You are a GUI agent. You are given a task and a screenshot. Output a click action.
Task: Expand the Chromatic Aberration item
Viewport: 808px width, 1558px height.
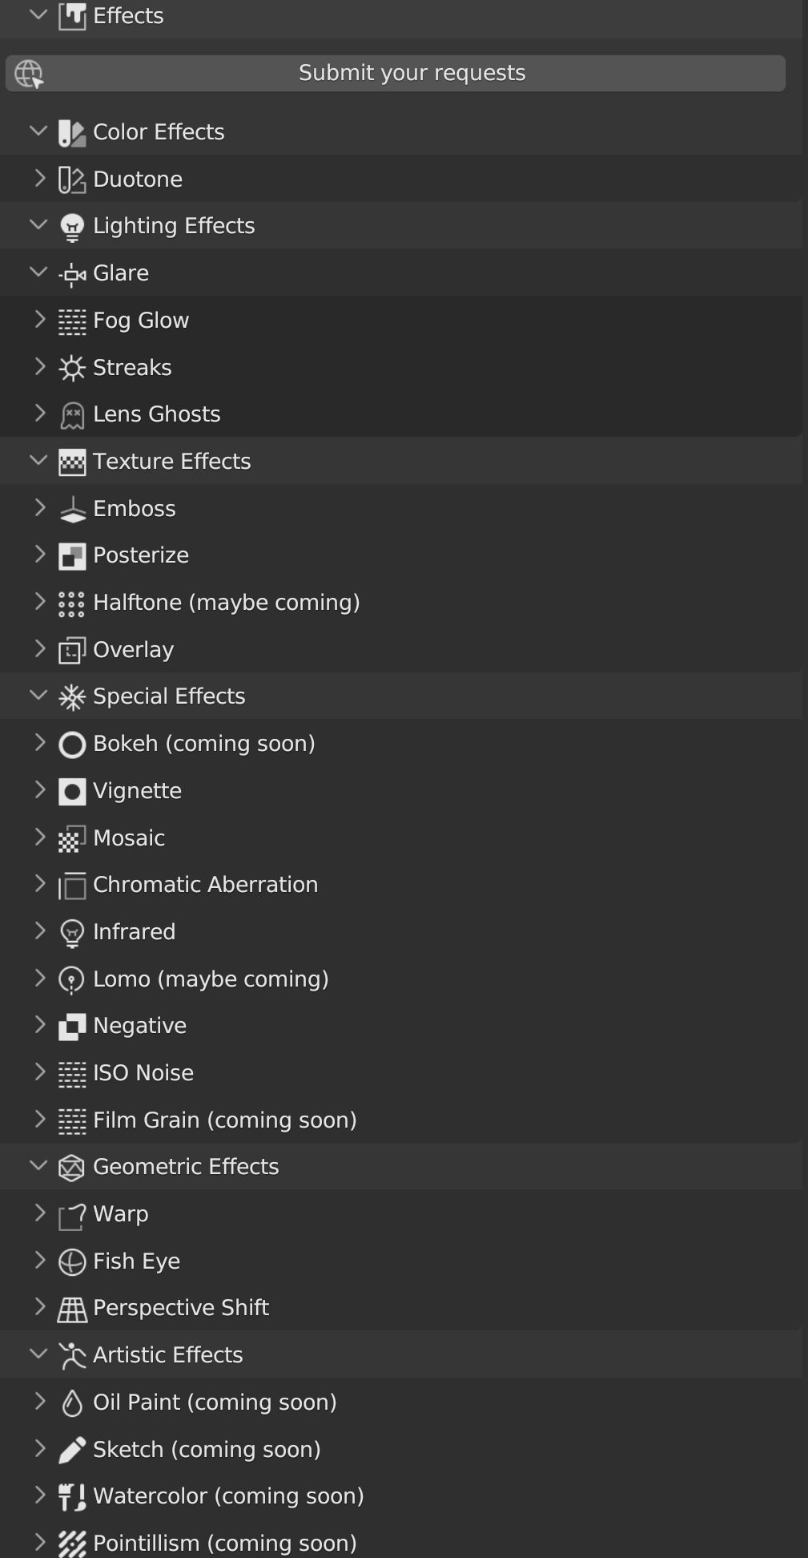40,884
